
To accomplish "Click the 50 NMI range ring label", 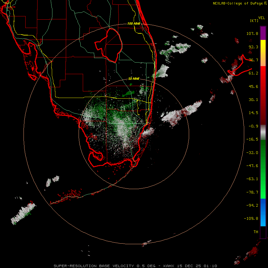I will tap(134, 79).
